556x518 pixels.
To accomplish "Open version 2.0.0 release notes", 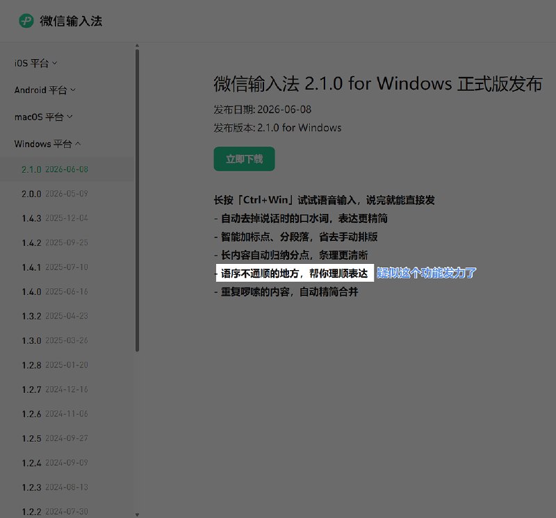I will [55, 194].
